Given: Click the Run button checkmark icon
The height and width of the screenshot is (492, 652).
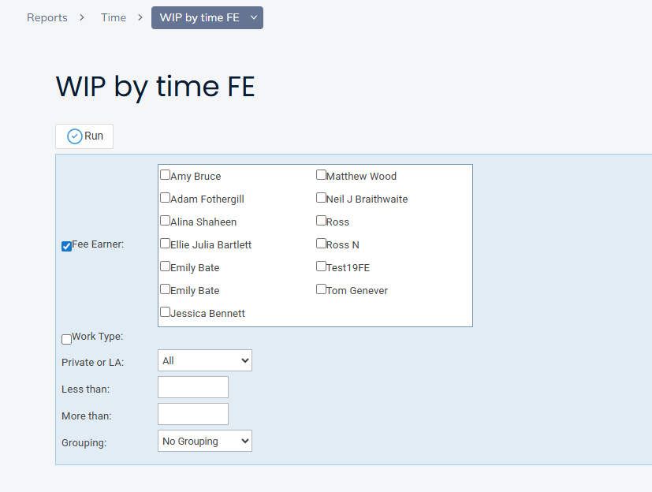Looking at the screenshot, I should pyautogui.click(x=75, y=136).
